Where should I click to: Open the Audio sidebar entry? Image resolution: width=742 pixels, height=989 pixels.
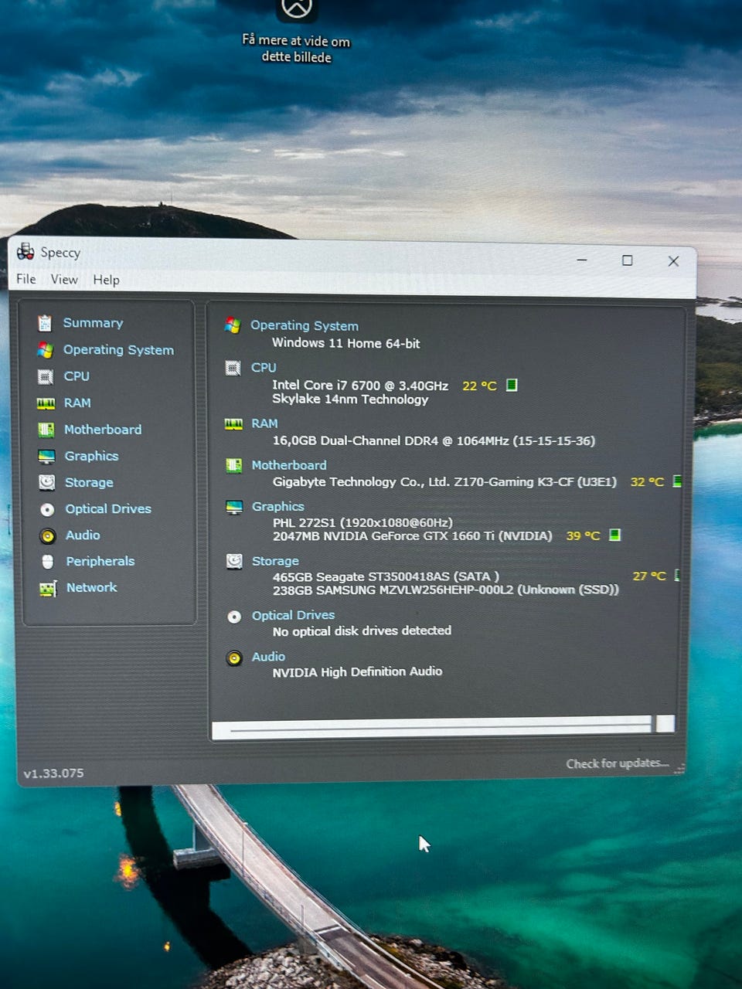pyautogui.click(x=83, y=535)
